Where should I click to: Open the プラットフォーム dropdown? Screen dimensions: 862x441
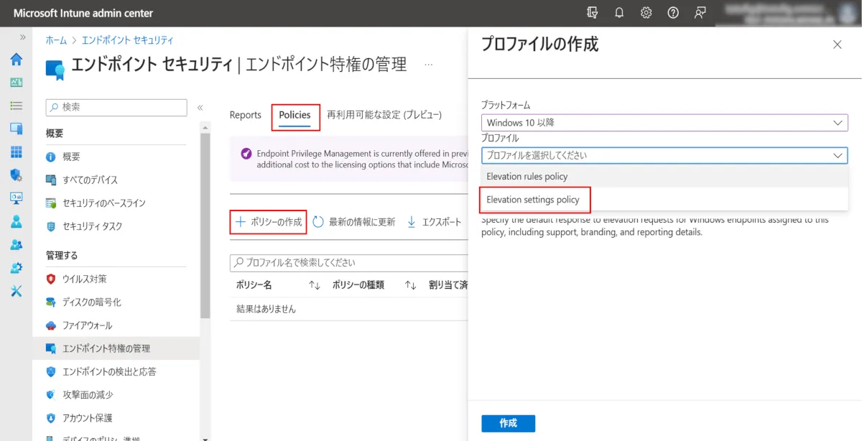click(x=664, y=123)
